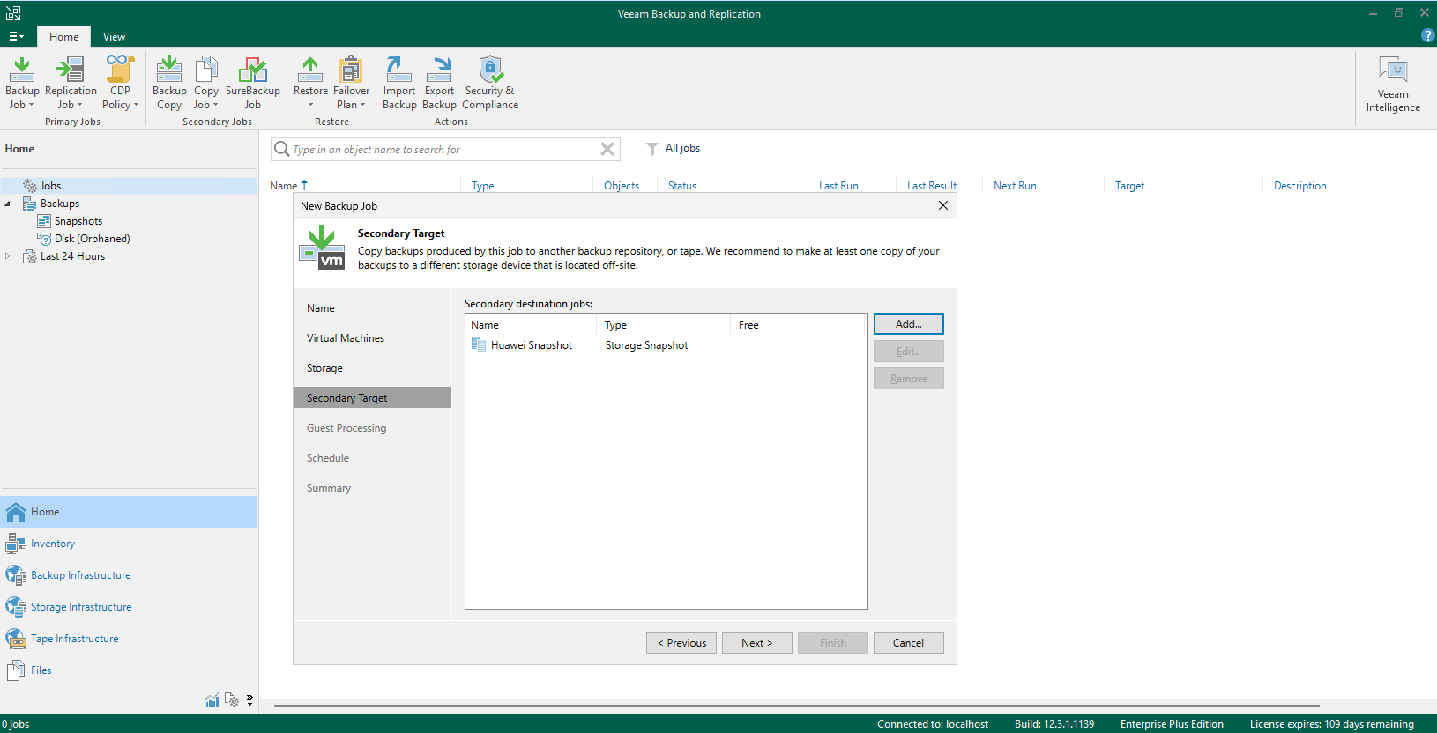Open Veeam Intelligence panel

coord(1393,85)
